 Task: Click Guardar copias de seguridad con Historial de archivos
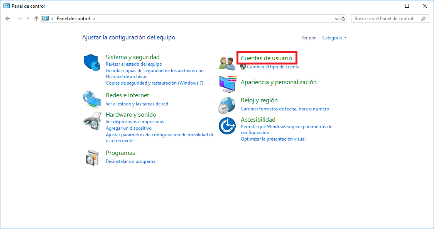click(155, 74)
